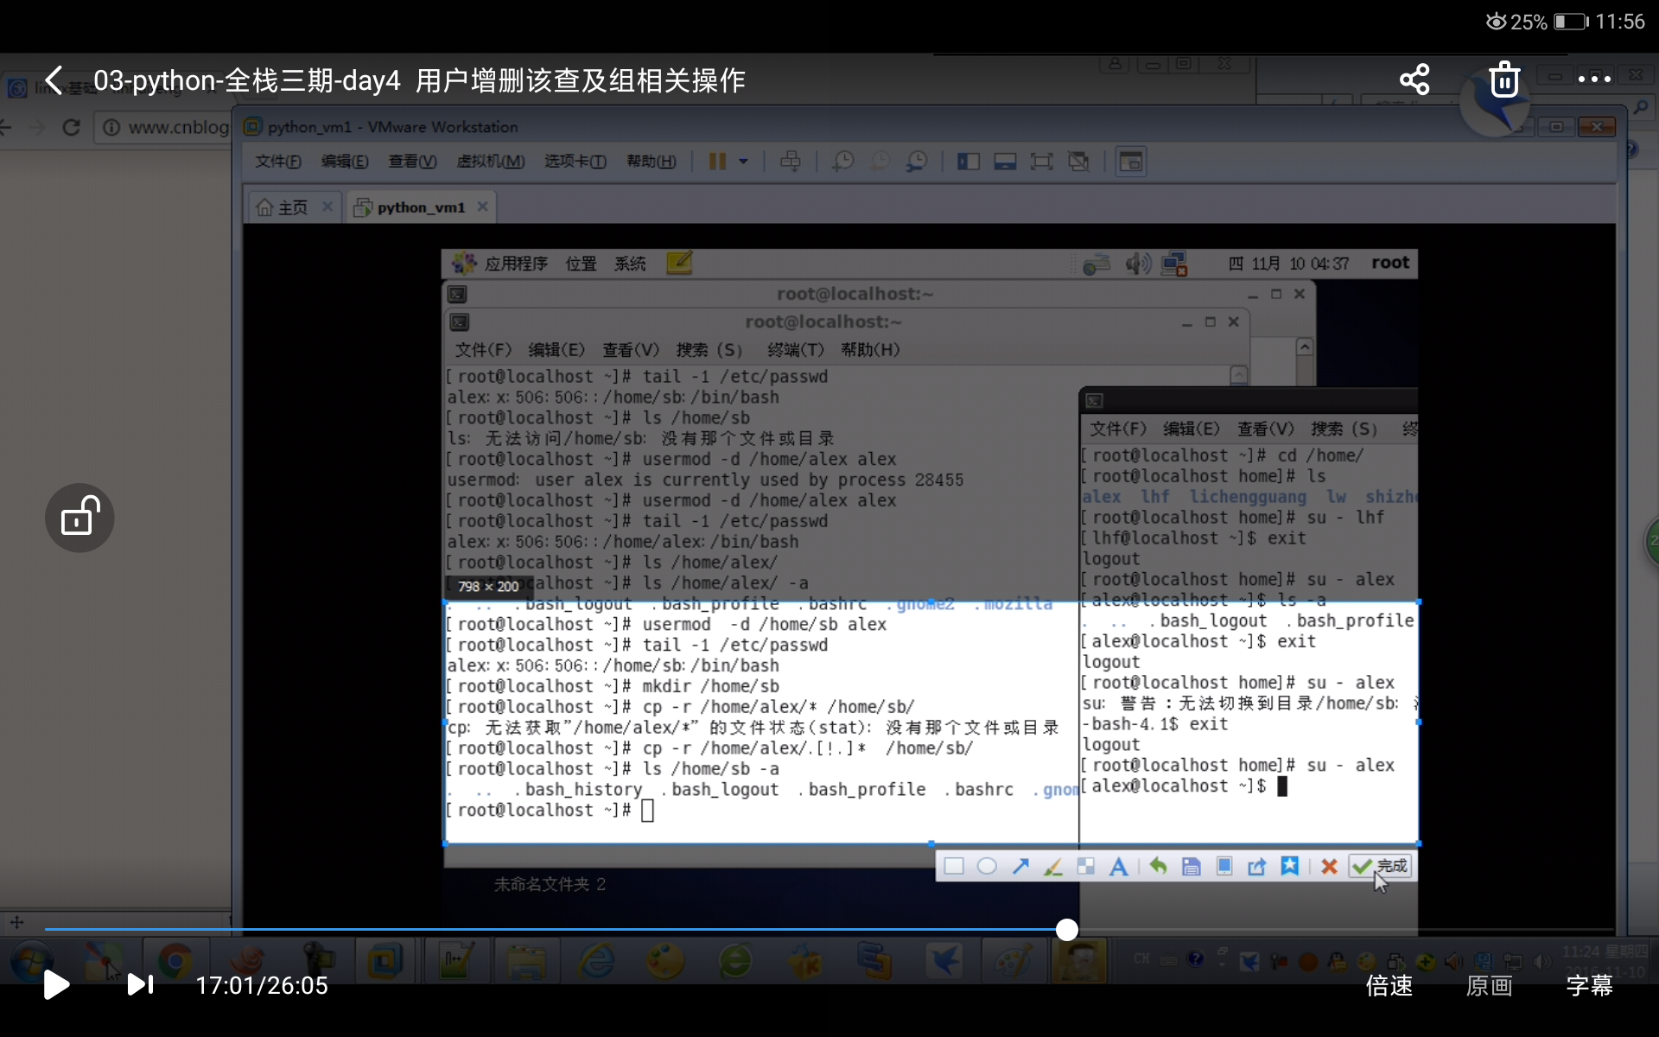This screenshot has width=1659, height=1037.
Task: Click the Windows Start button
Action: (31, 961)
